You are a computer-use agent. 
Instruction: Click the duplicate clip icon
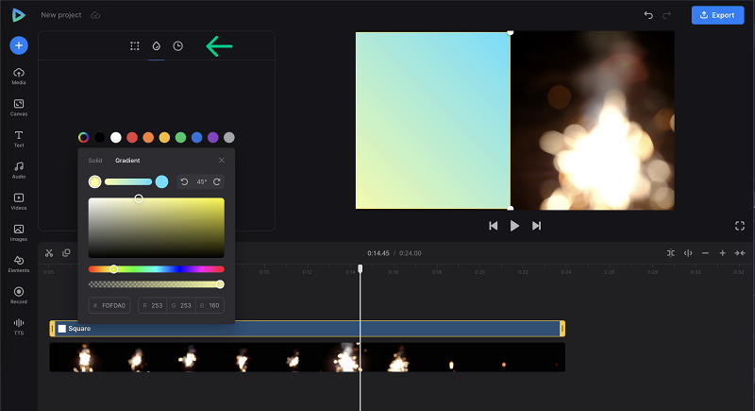pos(66,253)
